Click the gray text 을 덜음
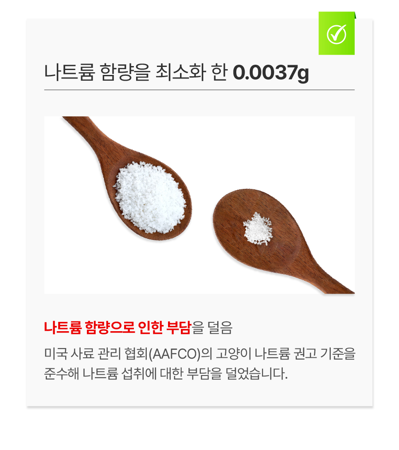399x450 pixels. pyautogui.click(x=212, y=328)
